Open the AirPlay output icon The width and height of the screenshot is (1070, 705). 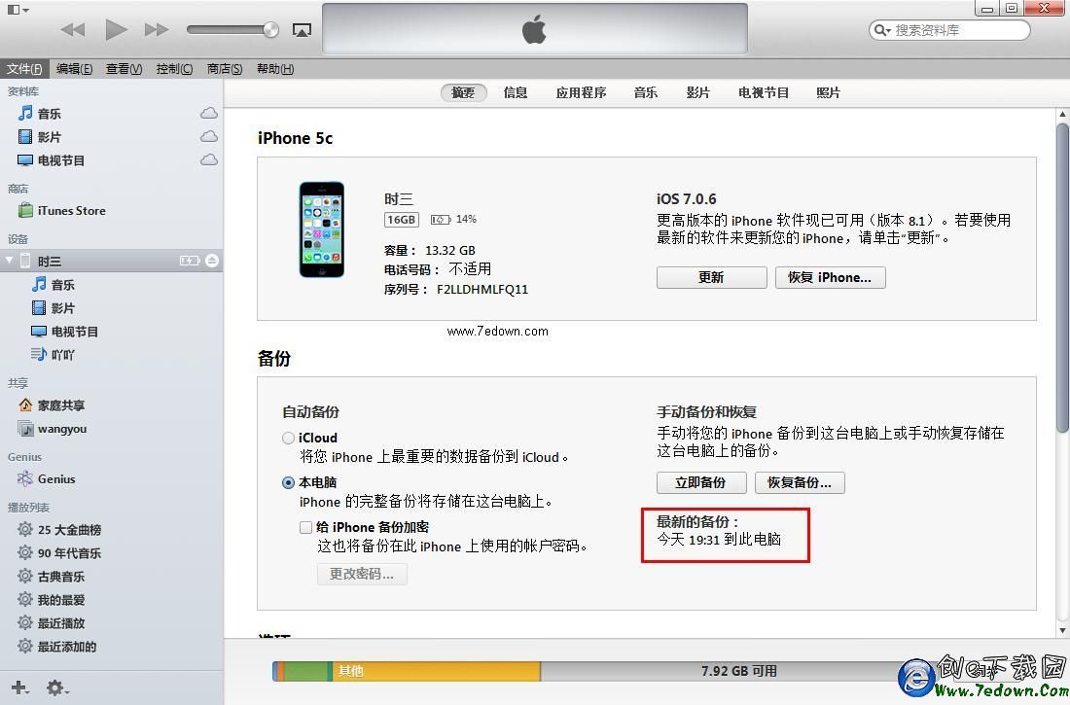point(302,30)
